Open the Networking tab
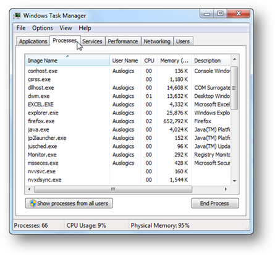The height and width of the screenshot is (255, 275). (157, 41)
